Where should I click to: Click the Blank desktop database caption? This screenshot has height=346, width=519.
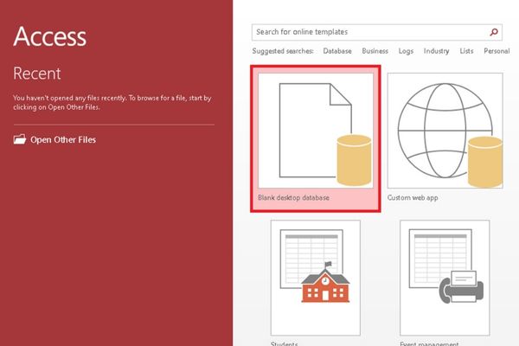click(x=293, y=198)
